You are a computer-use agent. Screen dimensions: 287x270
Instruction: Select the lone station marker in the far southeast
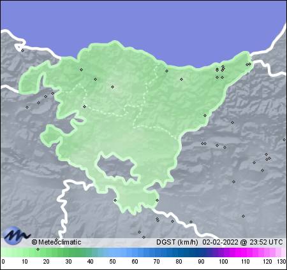pyautogui.click(x=243, y=216)
